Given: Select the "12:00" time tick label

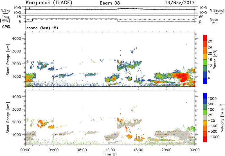Looking at the screenshot, I should [x=110, y=150].
